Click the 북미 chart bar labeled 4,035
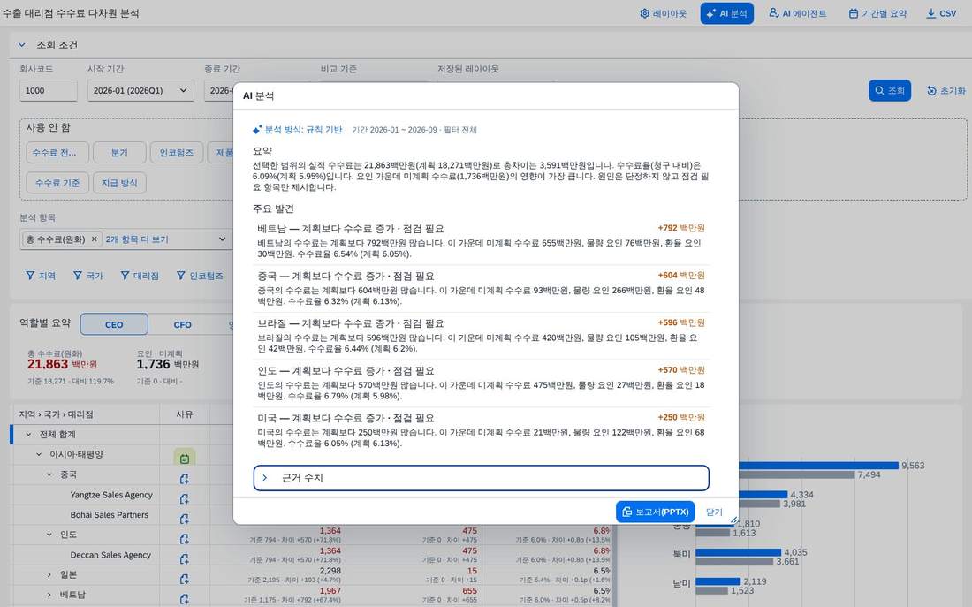The image size is (972, 607). click(739, 552)
